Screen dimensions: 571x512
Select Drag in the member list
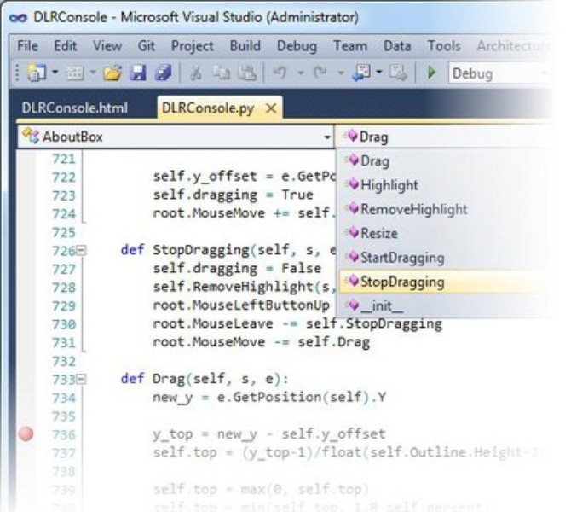click(446, 160)
